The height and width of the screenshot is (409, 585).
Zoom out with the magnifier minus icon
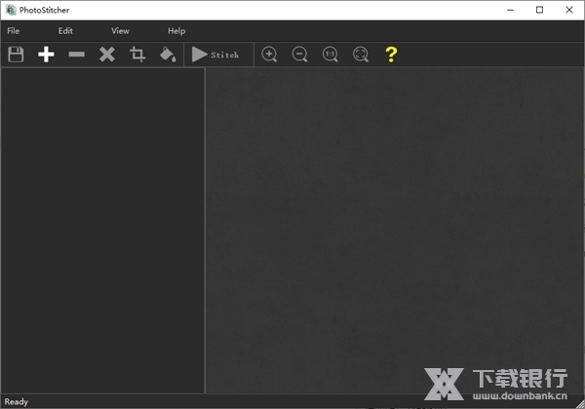tap(300, 55)
